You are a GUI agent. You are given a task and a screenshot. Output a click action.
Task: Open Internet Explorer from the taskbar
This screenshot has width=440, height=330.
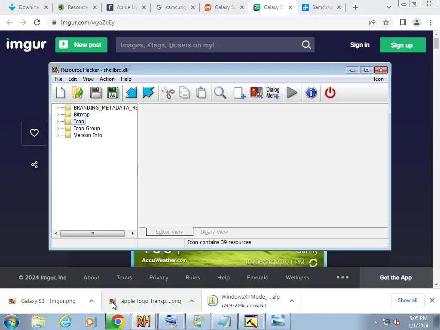[65, 321]
